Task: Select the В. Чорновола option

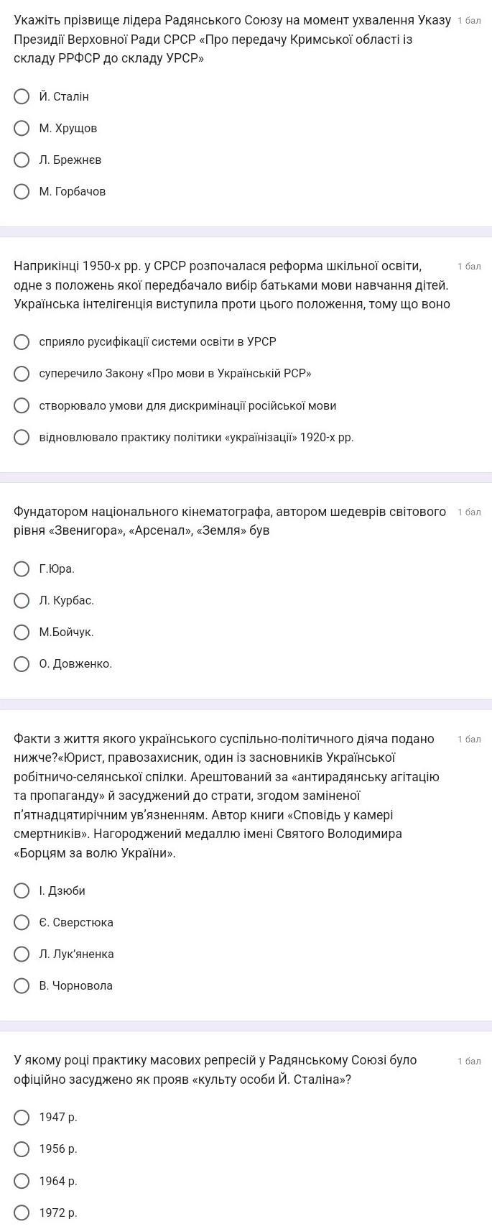Action: [22, 985]
